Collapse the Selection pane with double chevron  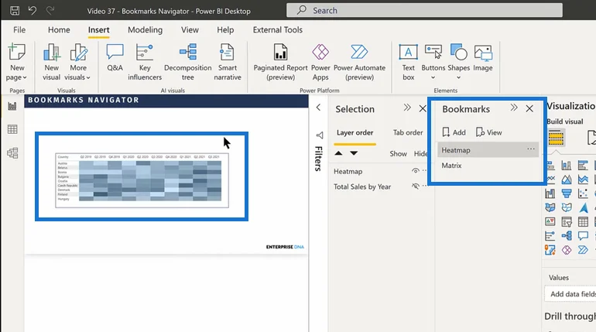click(x=407, y=108)
